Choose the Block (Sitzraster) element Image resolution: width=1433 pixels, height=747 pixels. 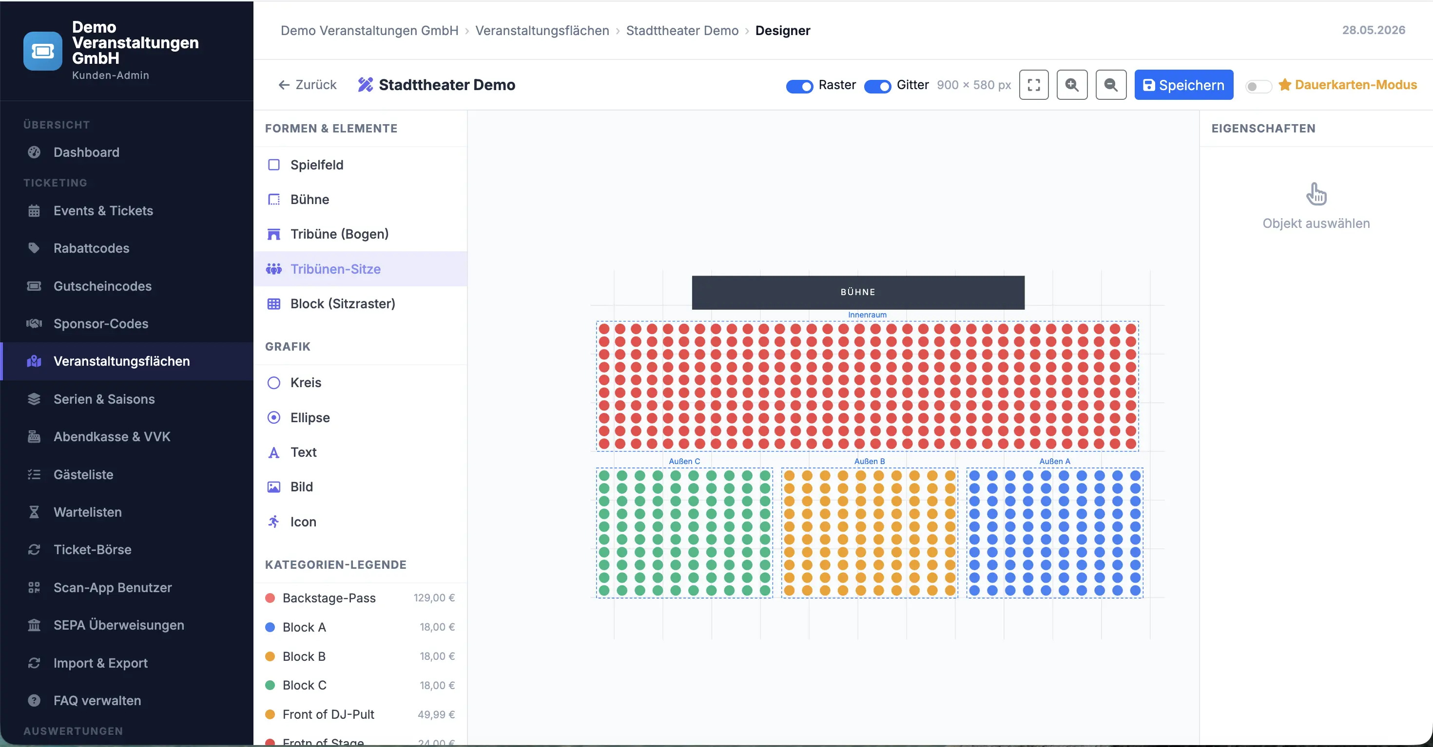tap(361, 303)
